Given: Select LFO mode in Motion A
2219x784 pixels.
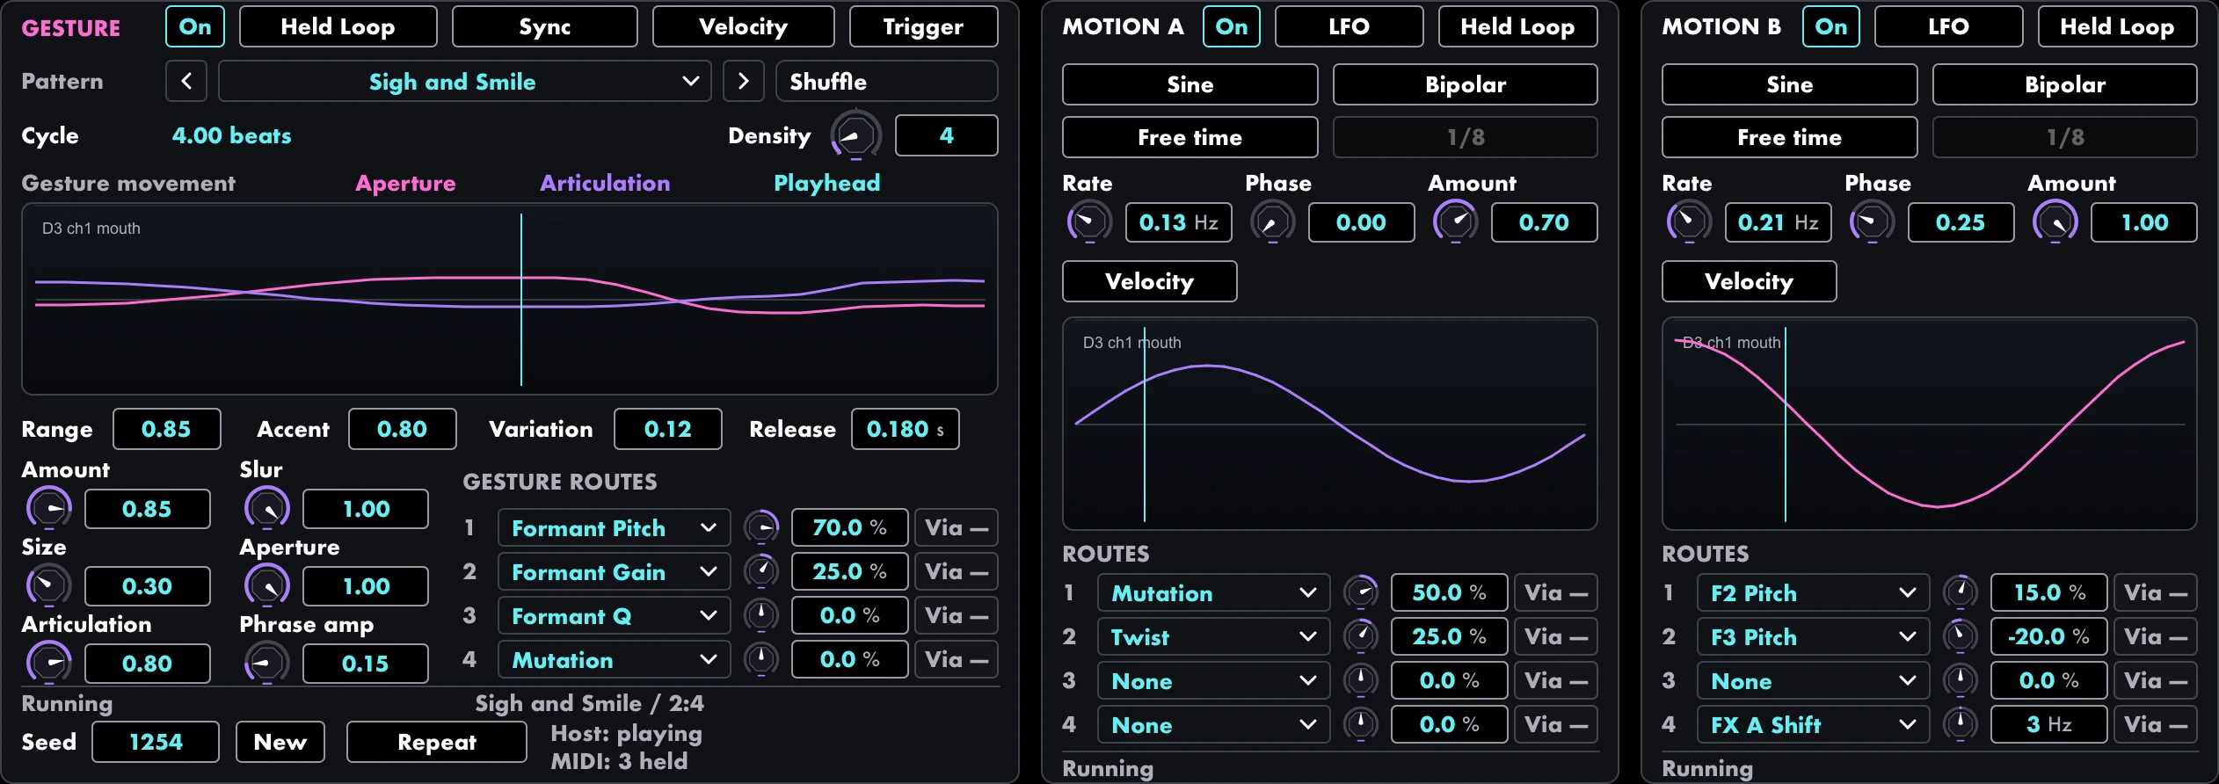Looking at the screenshot, I should [1350, 26].
